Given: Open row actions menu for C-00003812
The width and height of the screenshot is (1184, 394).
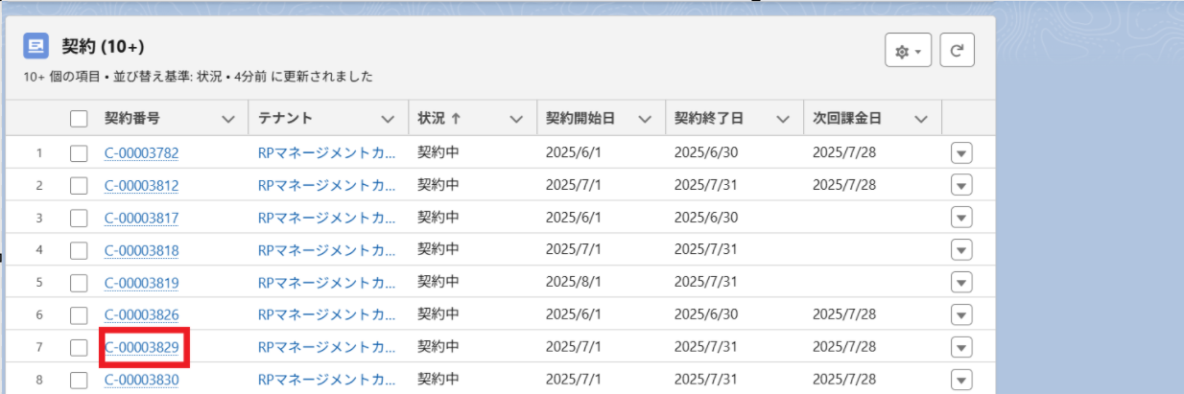Looking at the screenshot, I should pyautogui.click(x=961, y=185).
